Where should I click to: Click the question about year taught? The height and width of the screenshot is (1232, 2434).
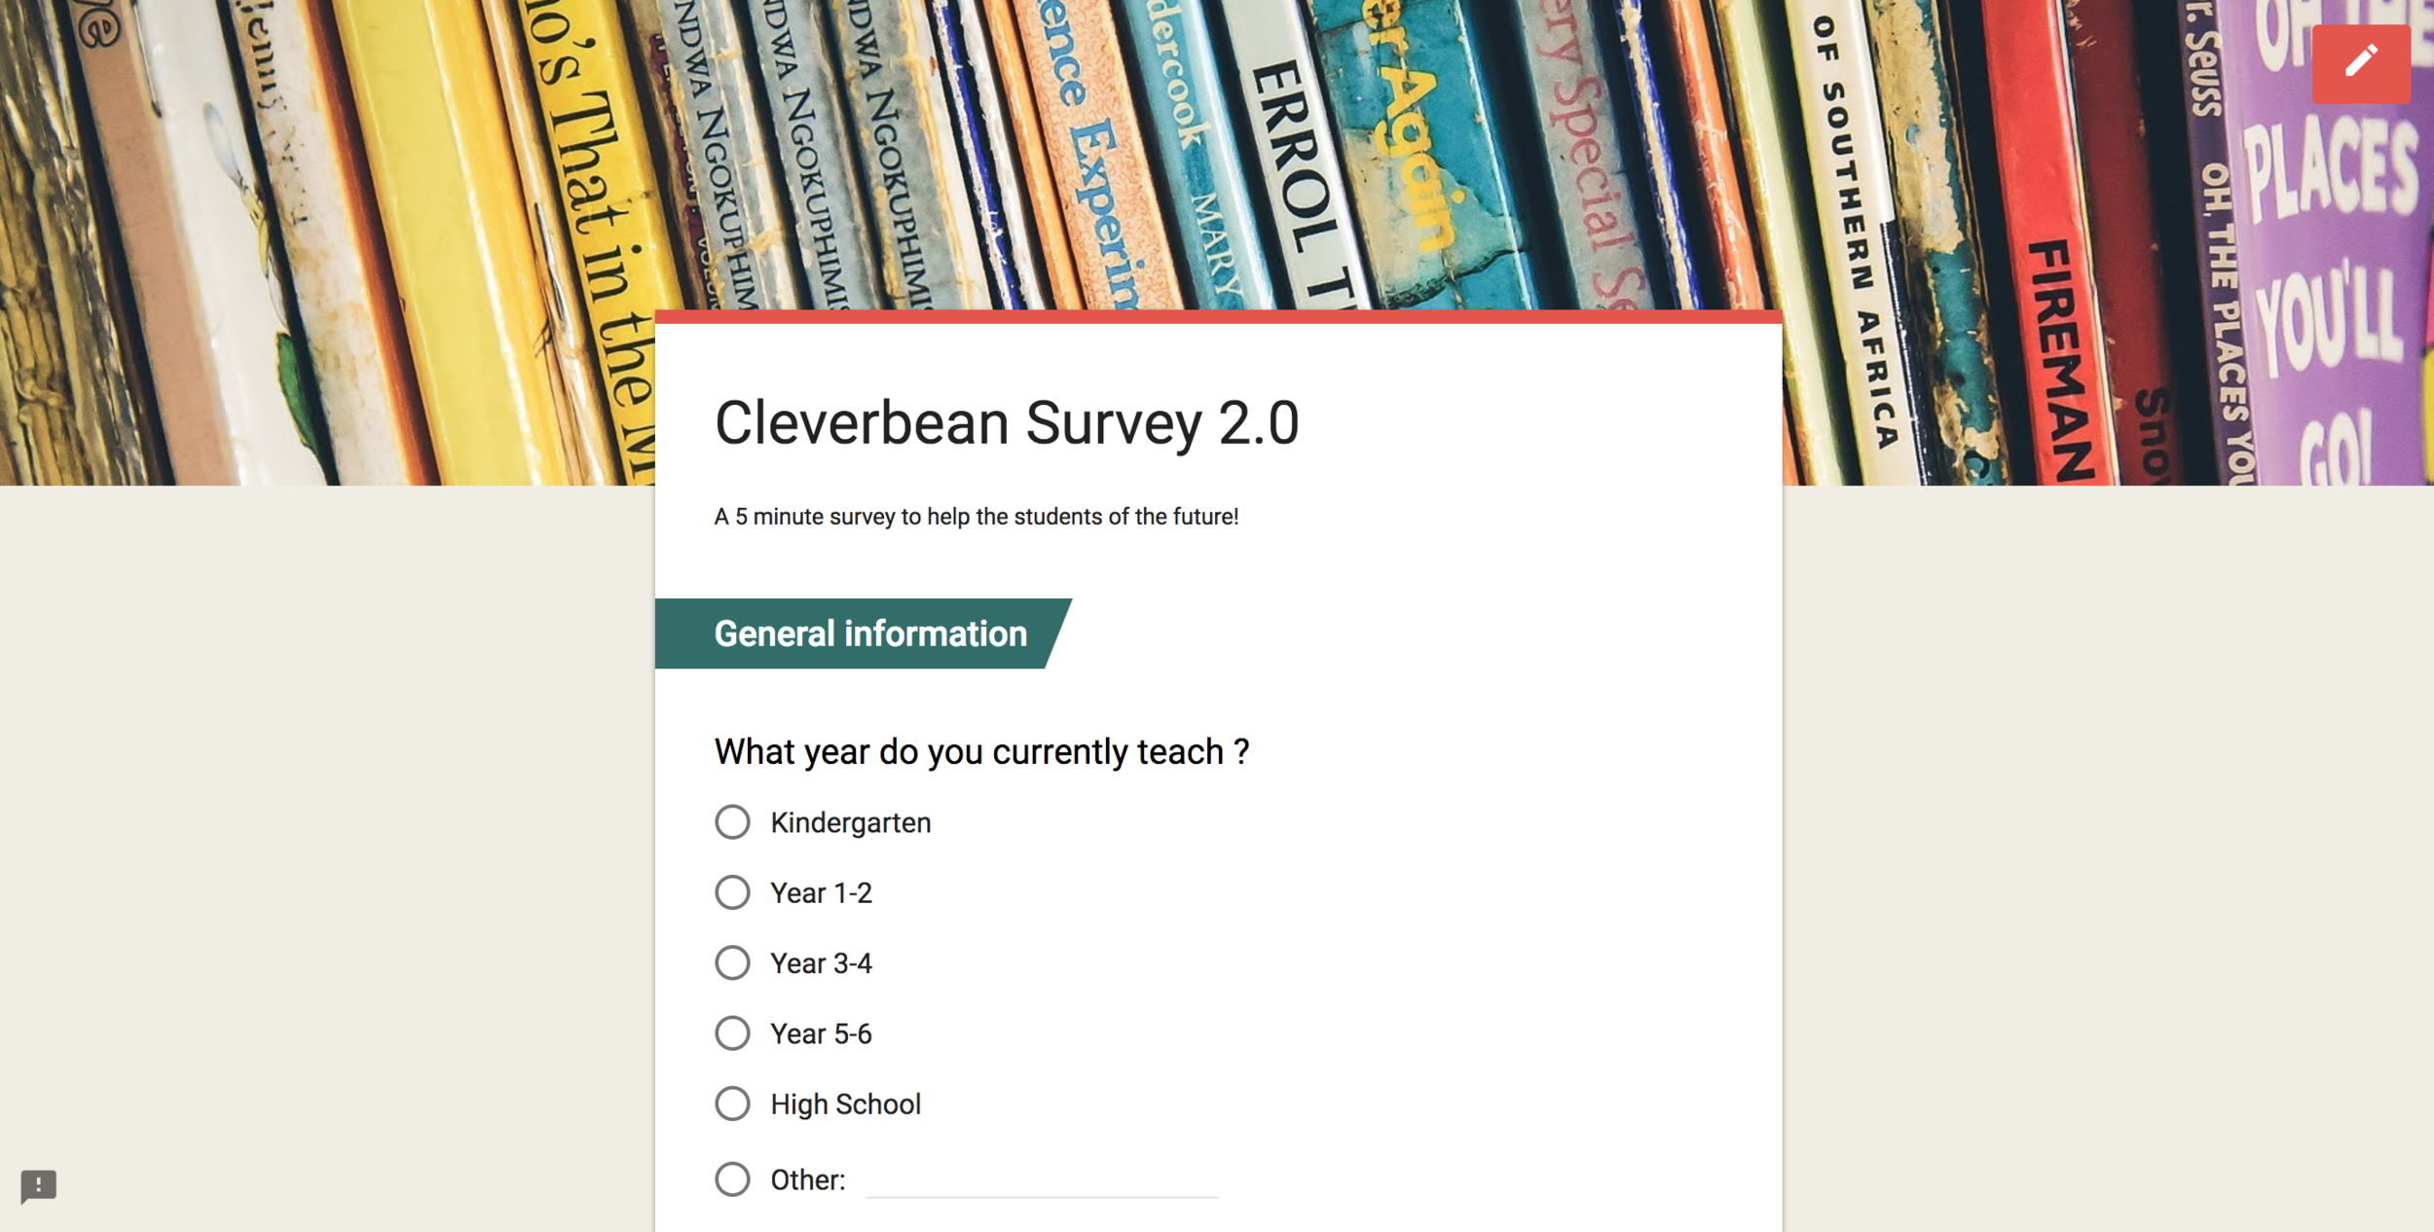[981, 752]
